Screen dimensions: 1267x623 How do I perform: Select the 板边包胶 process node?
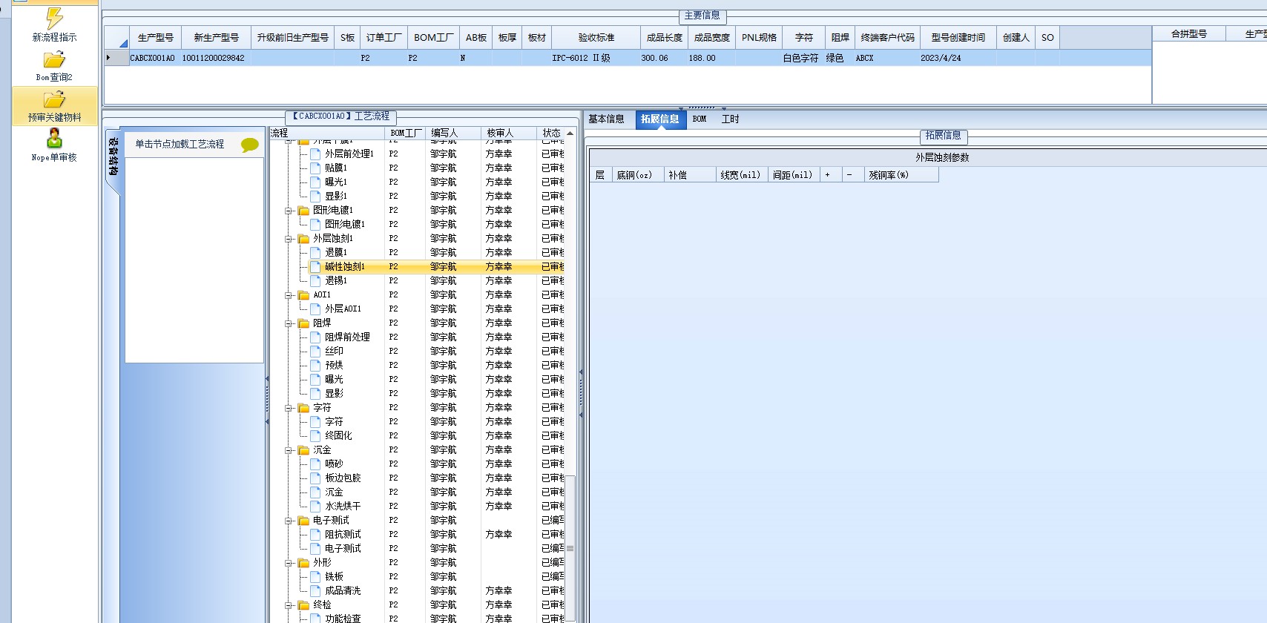click(343, 478)
